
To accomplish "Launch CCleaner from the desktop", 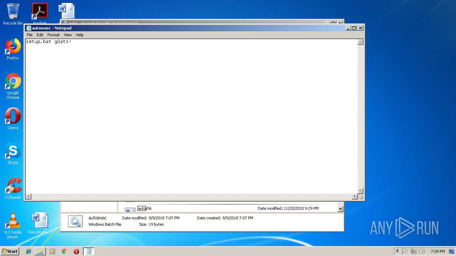I will coord(13,188).
